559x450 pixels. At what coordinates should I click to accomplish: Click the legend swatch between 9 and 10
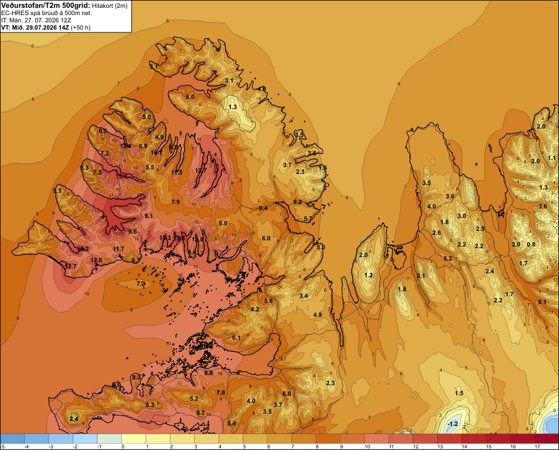352,439
